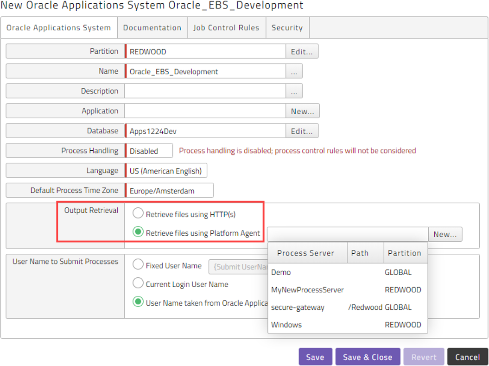
Task: Click the Partition field containing REDWOOD
Action: point(205,51)
